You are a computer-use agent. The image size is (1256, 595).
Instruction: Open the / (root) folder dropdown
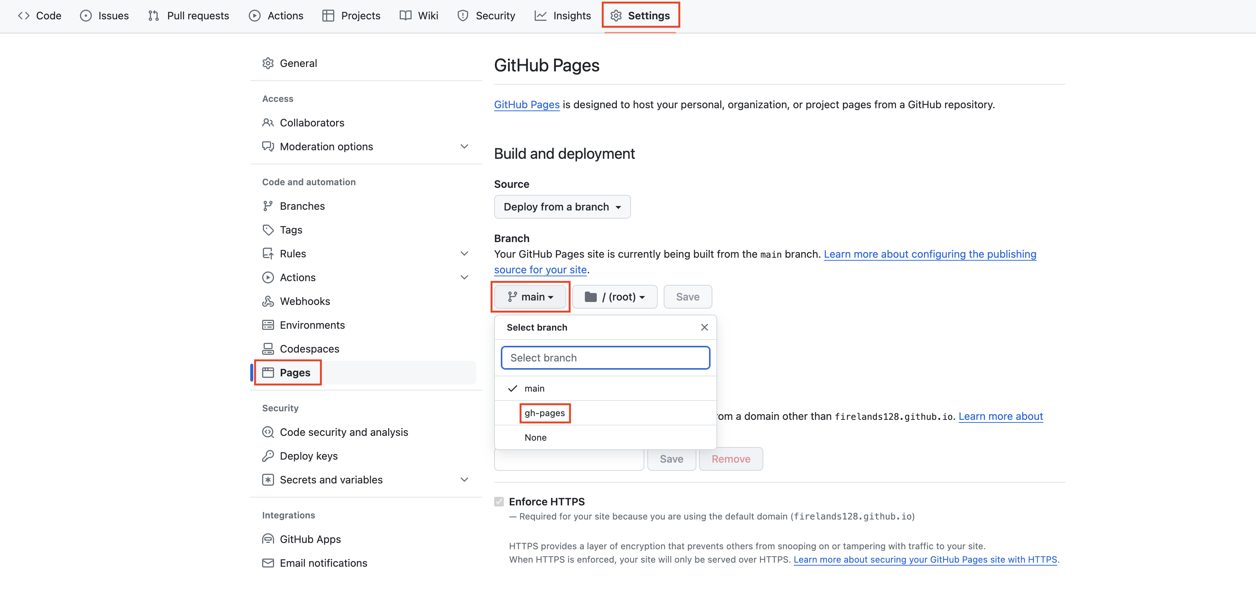pos(614,297)
